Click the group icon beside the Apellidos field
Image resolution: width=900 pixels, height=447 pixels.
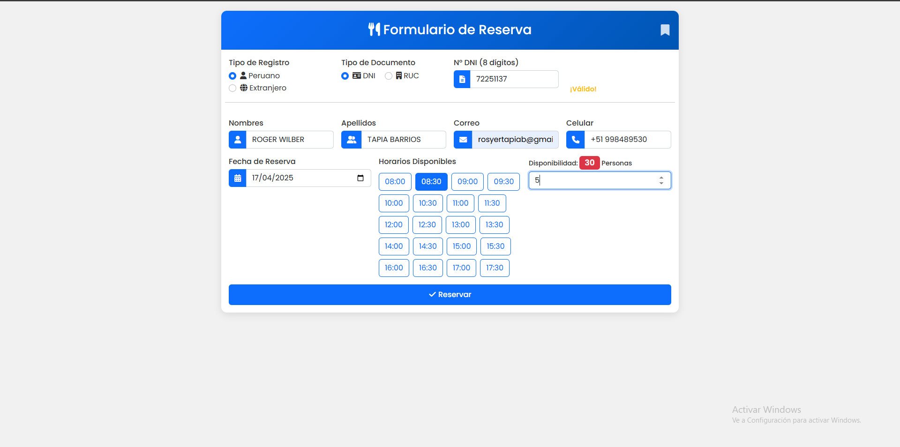coord(351,139)
